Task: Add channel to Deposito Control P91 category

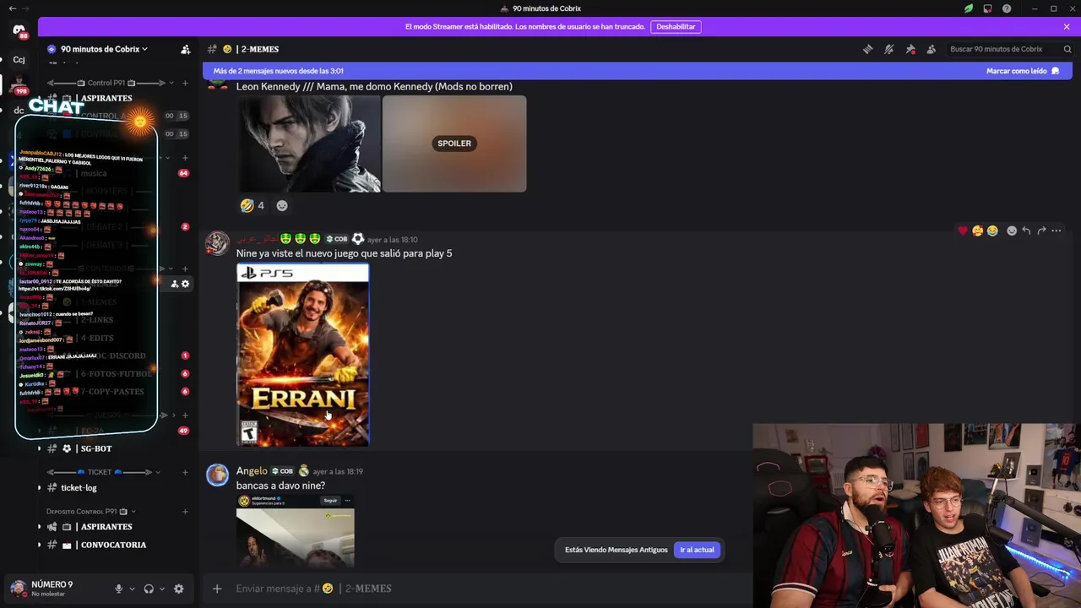Action: tap(185, 511)
